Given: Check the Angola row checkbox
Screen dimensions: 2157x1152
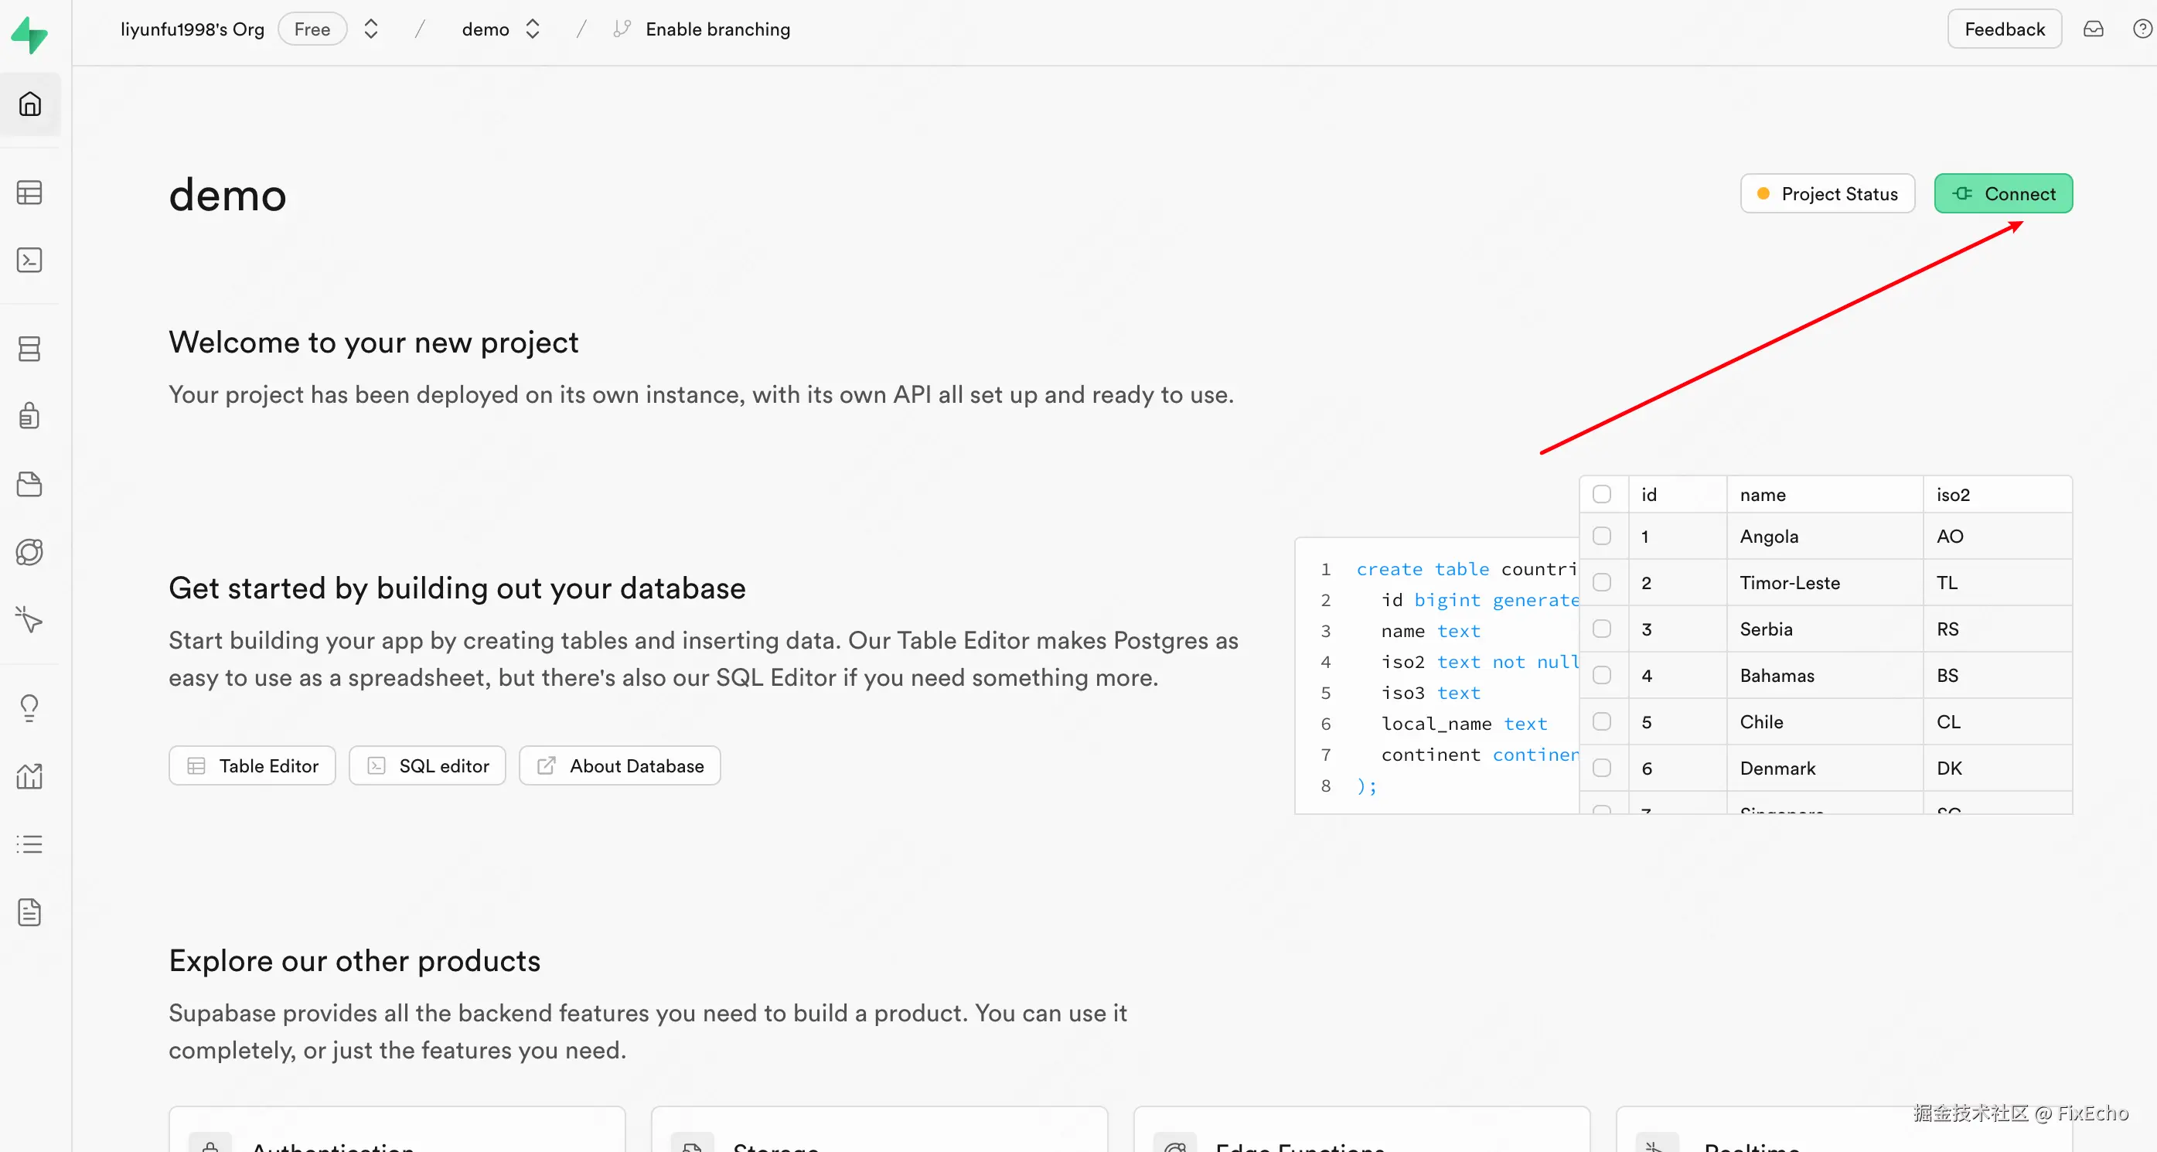Looking at the screenshot, I should coord(1601,536).
